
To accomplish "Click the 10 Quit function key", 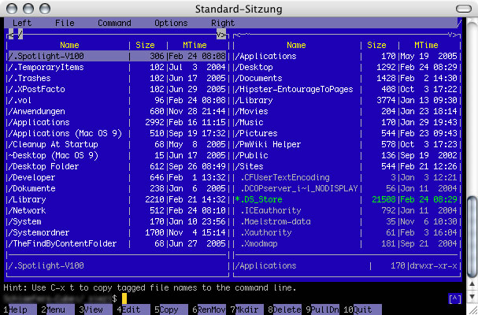I will pos(360,310).
